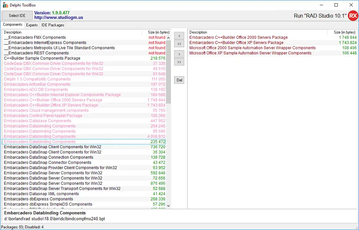The width and height of the screenshot is (359, 230).
Task: Move all packages right with double arrow button
Action: click(x=179, y=62)
